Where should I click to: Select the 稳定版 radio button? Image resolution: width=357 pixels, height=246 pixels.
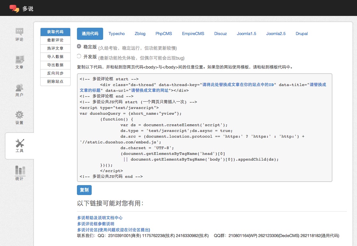79,47
